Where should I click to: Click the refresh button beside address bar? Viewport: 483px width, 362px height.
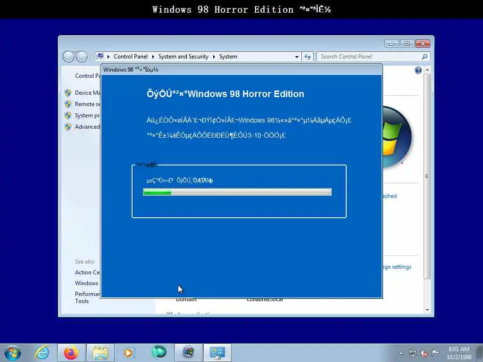tap(308, 57)
